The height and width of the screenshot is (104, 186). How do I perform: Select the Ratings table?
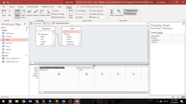point(8,49)
